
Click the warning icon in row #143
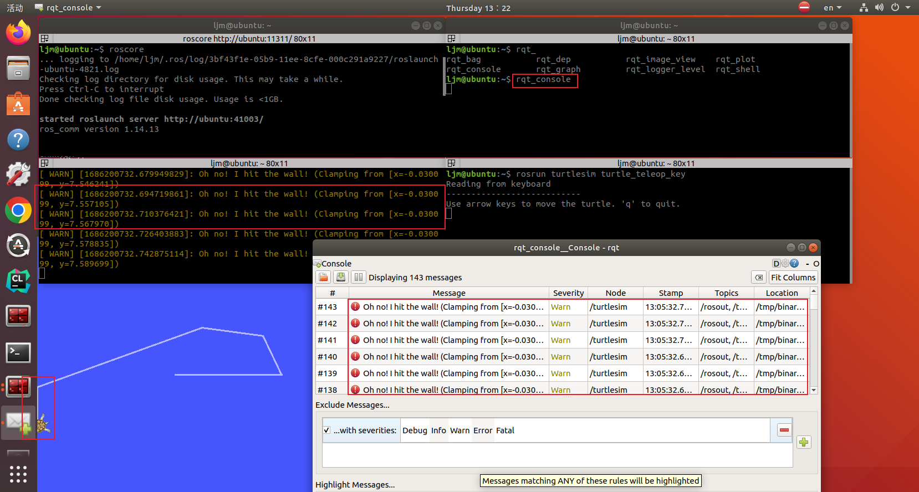355,306
